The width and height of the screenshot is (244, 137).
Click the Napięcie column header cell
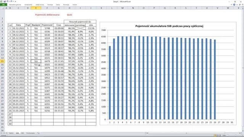(36, 25)
